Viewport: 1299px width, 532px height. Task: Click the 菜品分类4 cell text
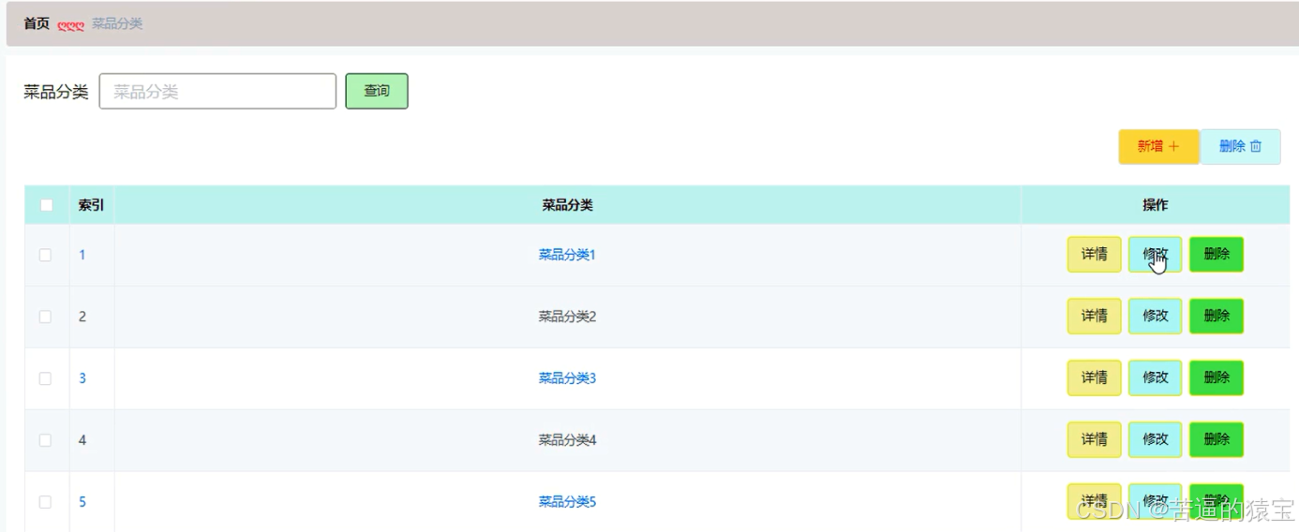click(x=567, y=440)
